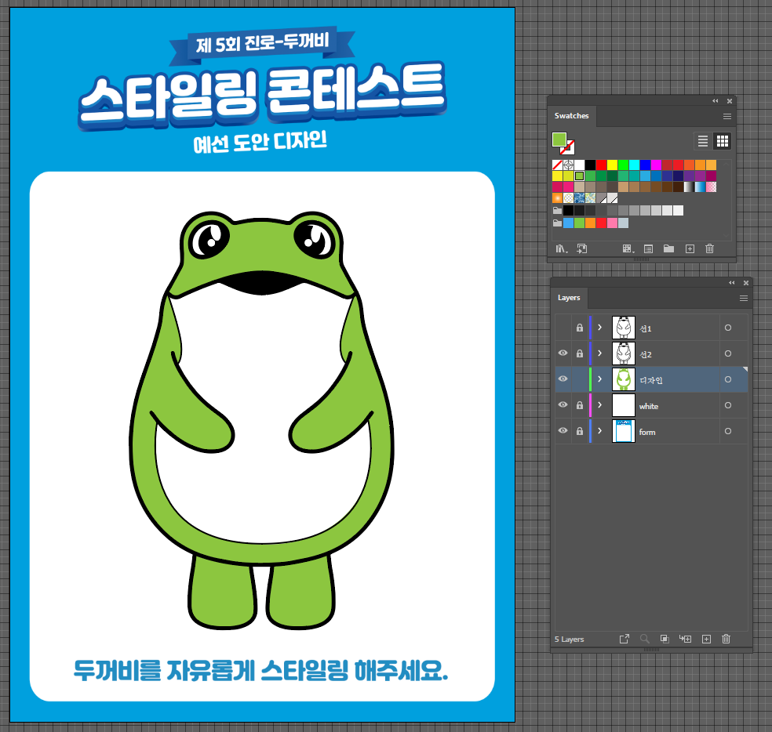Click Locate Object magnifier icon in Layers
The height and width of the screenshot is (732, 772).
(x=644, y=639)
